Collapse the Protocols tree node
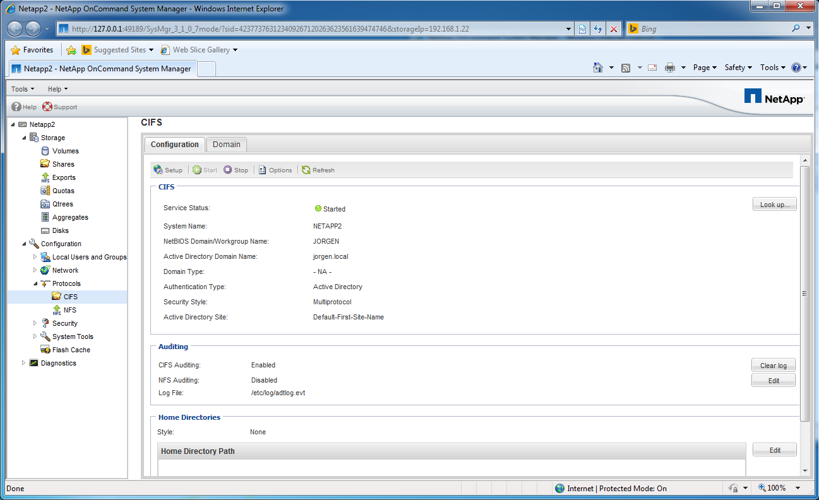Image resolution: width=819 pixels, height=500 pixels. click(35, 283)
